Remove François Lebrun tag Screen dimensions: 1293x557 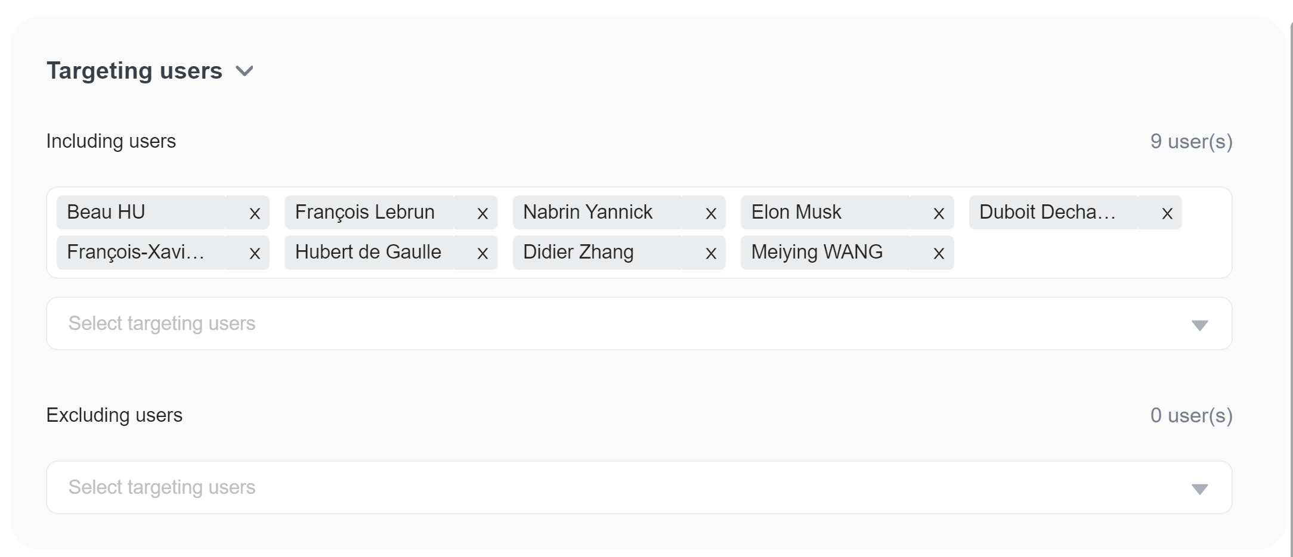click(x=482, y=213)
